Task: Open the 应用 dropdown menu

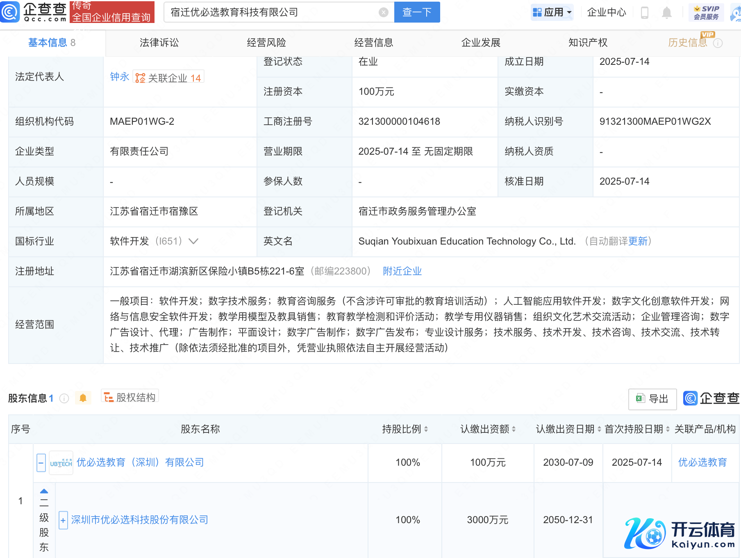Action: (x=552, y=12)
